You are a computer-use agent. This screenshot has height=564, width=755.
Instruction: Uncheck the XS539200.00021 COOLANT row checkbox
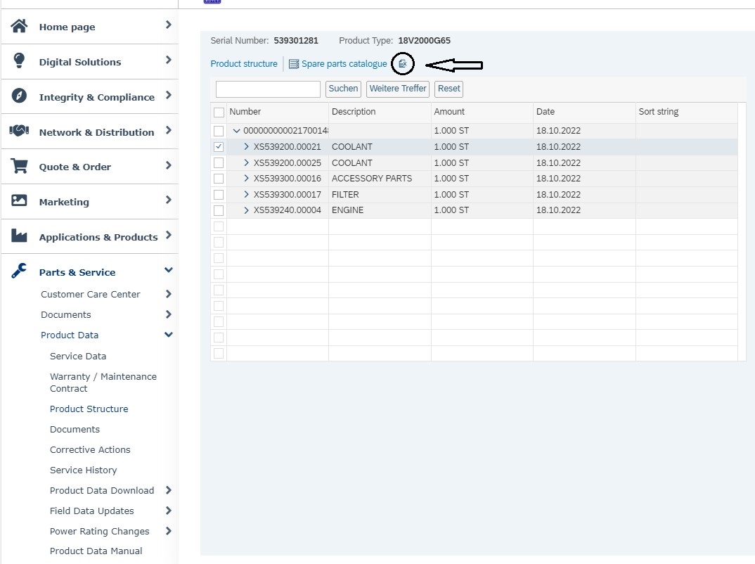click(219, 147)
